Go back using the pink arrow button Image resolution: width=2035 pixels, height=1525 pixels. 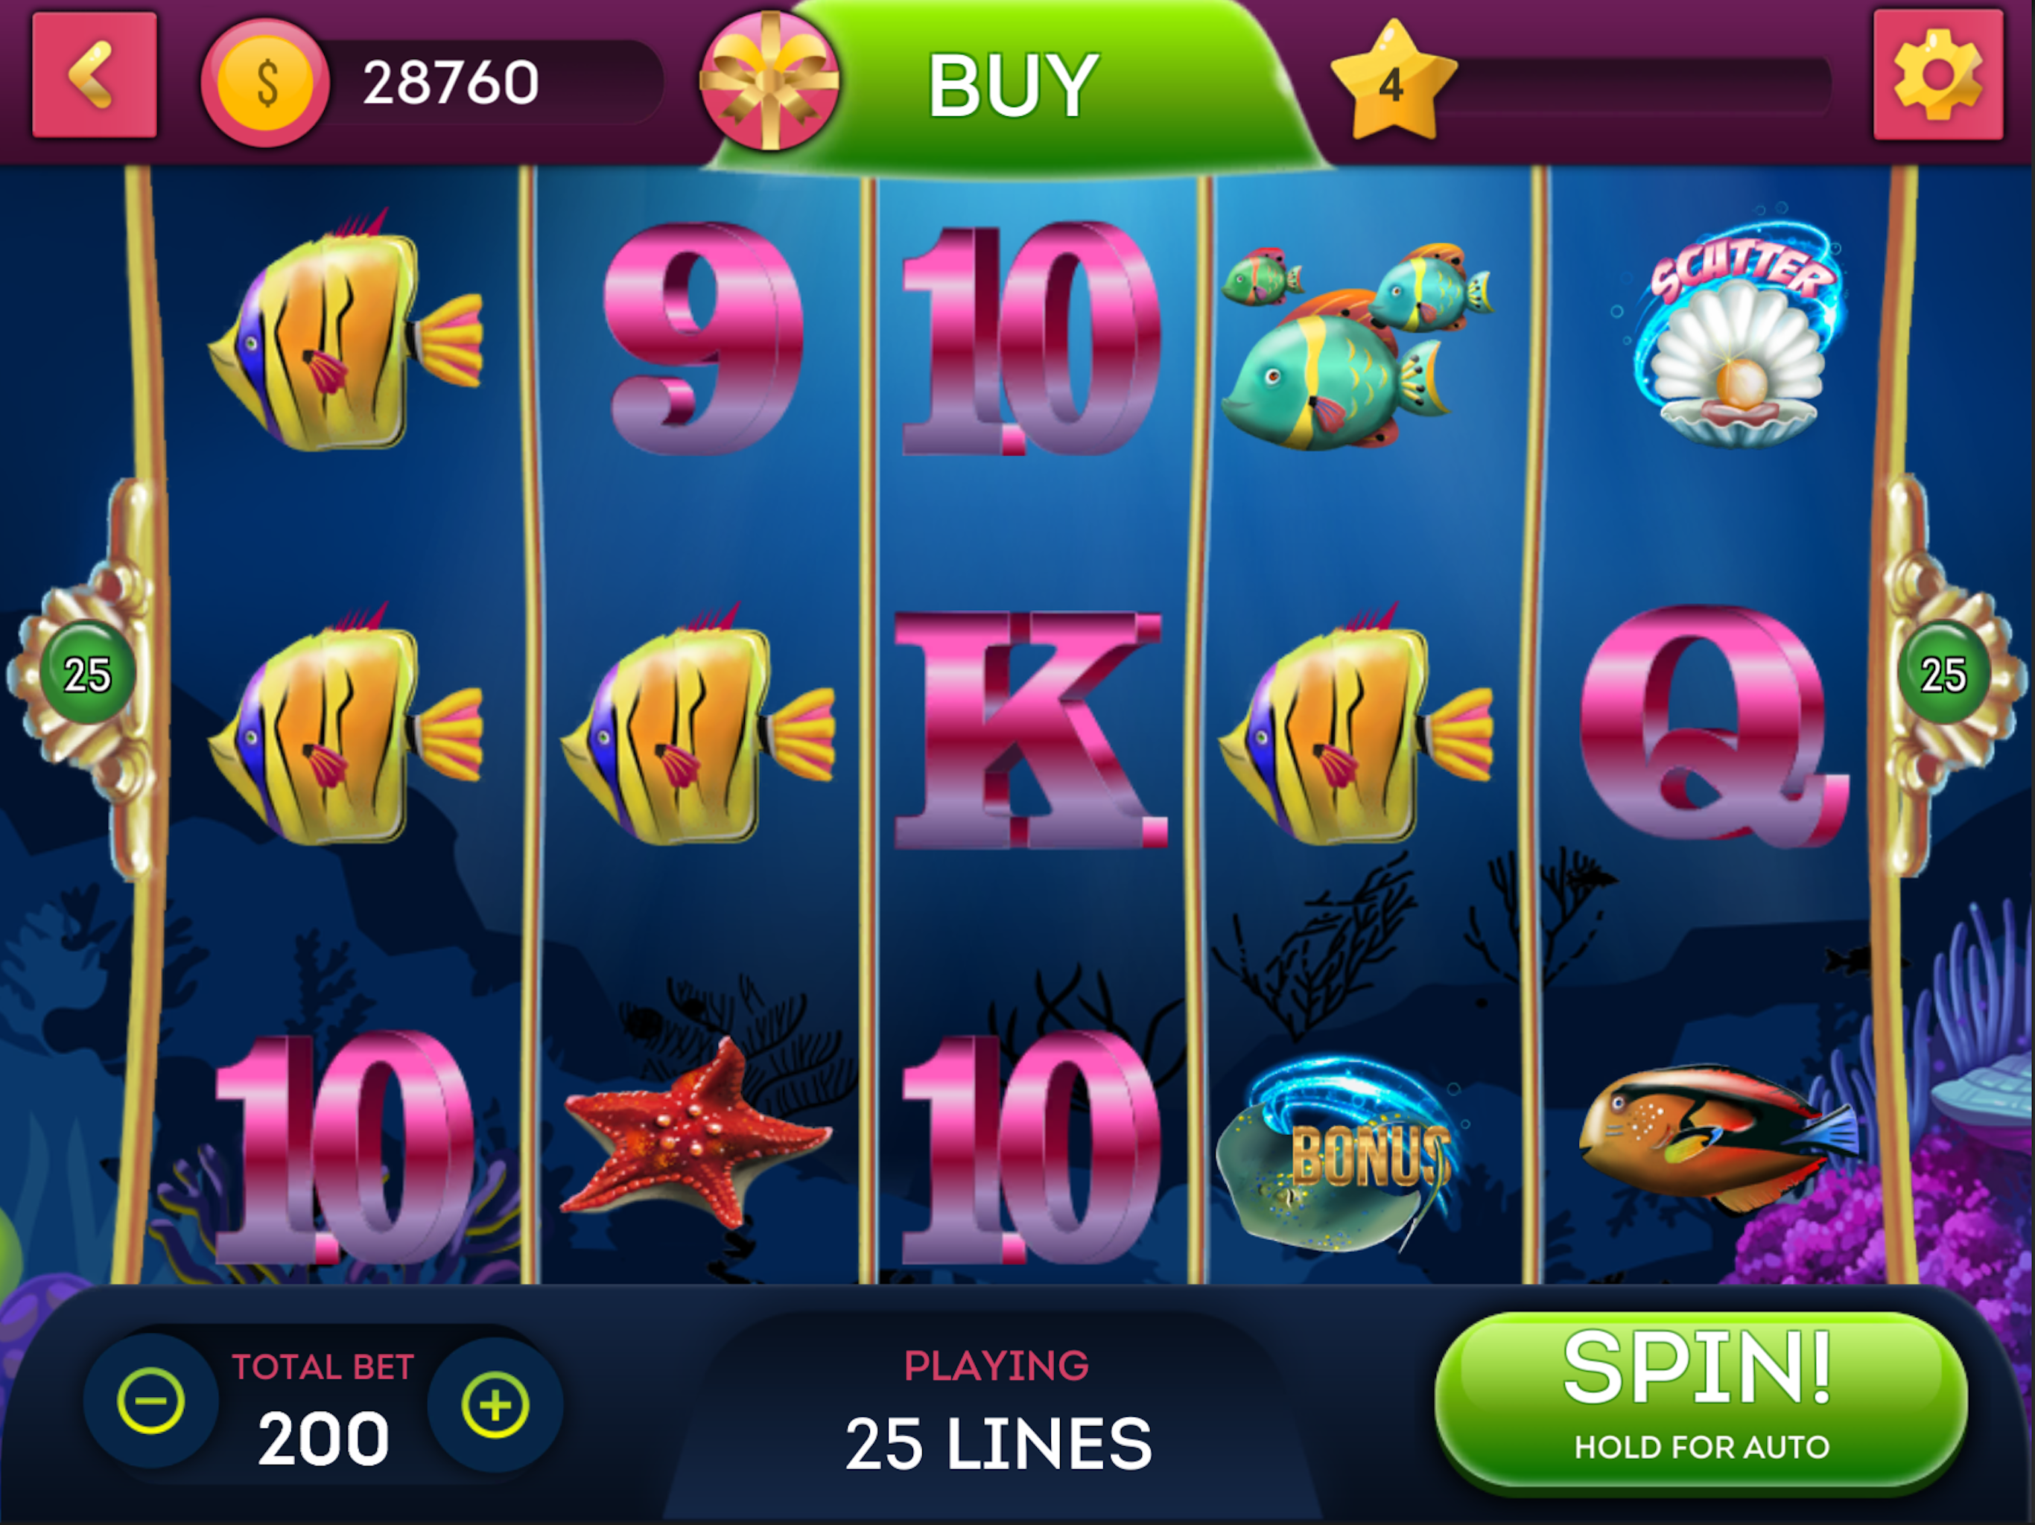(94, 74)
